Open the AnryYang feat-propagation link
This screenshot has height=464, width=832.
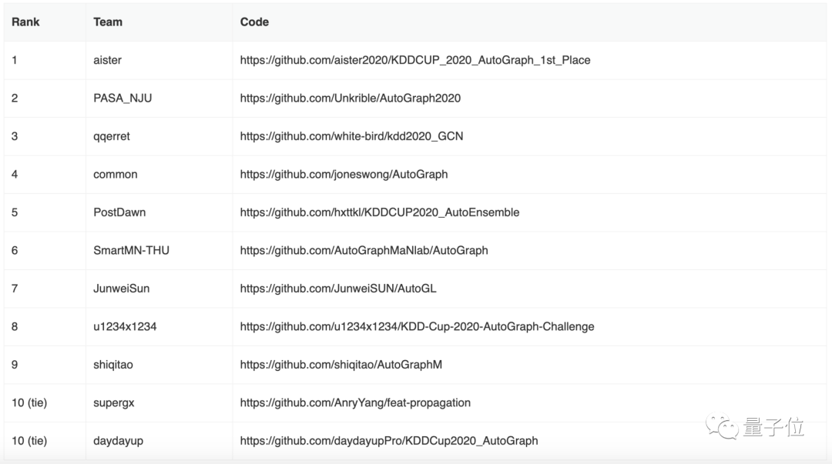pyautogui.click(x=355, y=402)
